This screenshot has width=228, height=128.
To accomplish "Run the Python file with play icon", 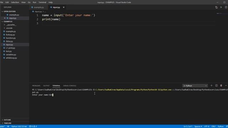I will [221, 7].
